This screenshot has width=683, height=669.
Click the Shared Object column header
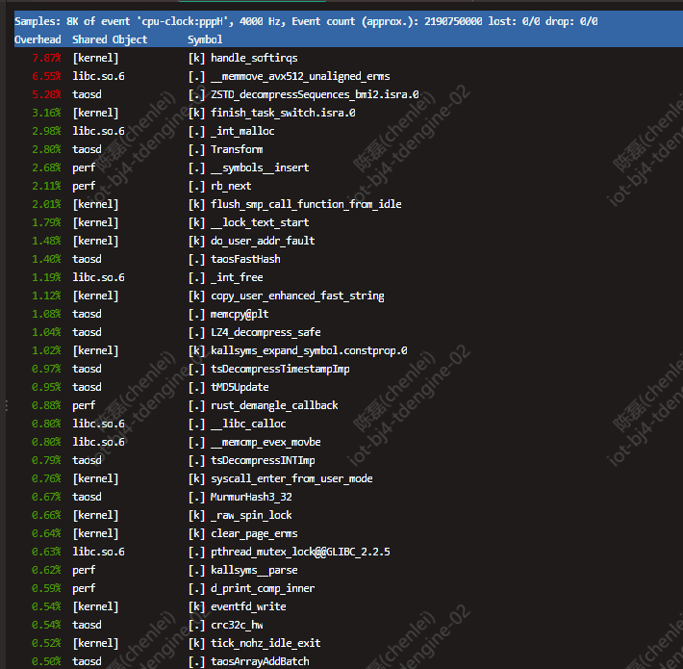110,39
